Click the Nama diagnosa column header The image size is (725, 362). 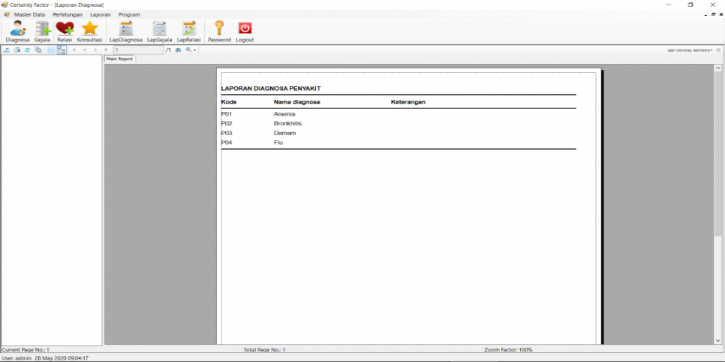pyautogui.click(x=297, y=102)
